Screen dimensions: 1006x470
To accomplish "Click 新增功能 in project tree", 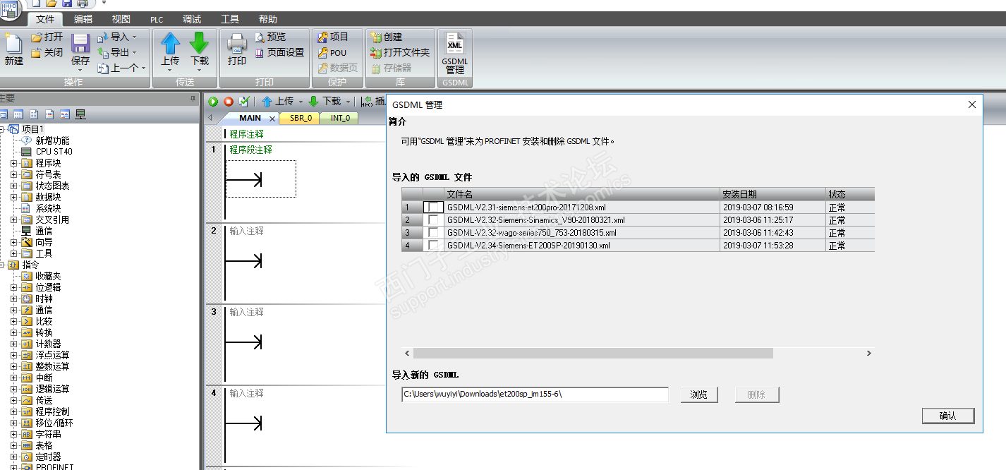I will click(x=52, y=140).
